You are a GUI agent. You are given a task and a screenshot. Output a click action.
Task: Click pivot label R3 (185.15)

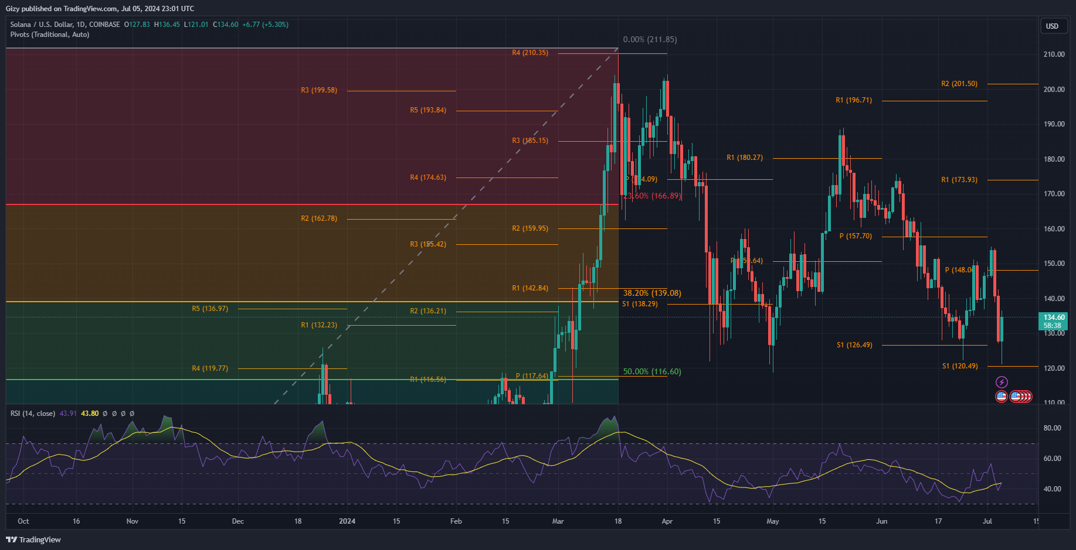[x=530, y=141]
